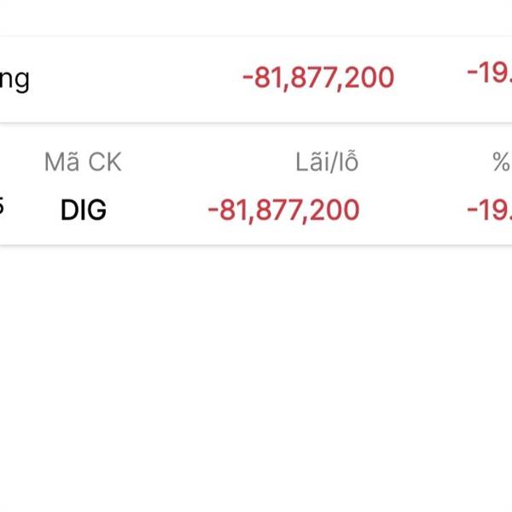Open the DIG stock code
Image resolution: width=512 pixels, height=512 pixels.
[x=84, y=210]
